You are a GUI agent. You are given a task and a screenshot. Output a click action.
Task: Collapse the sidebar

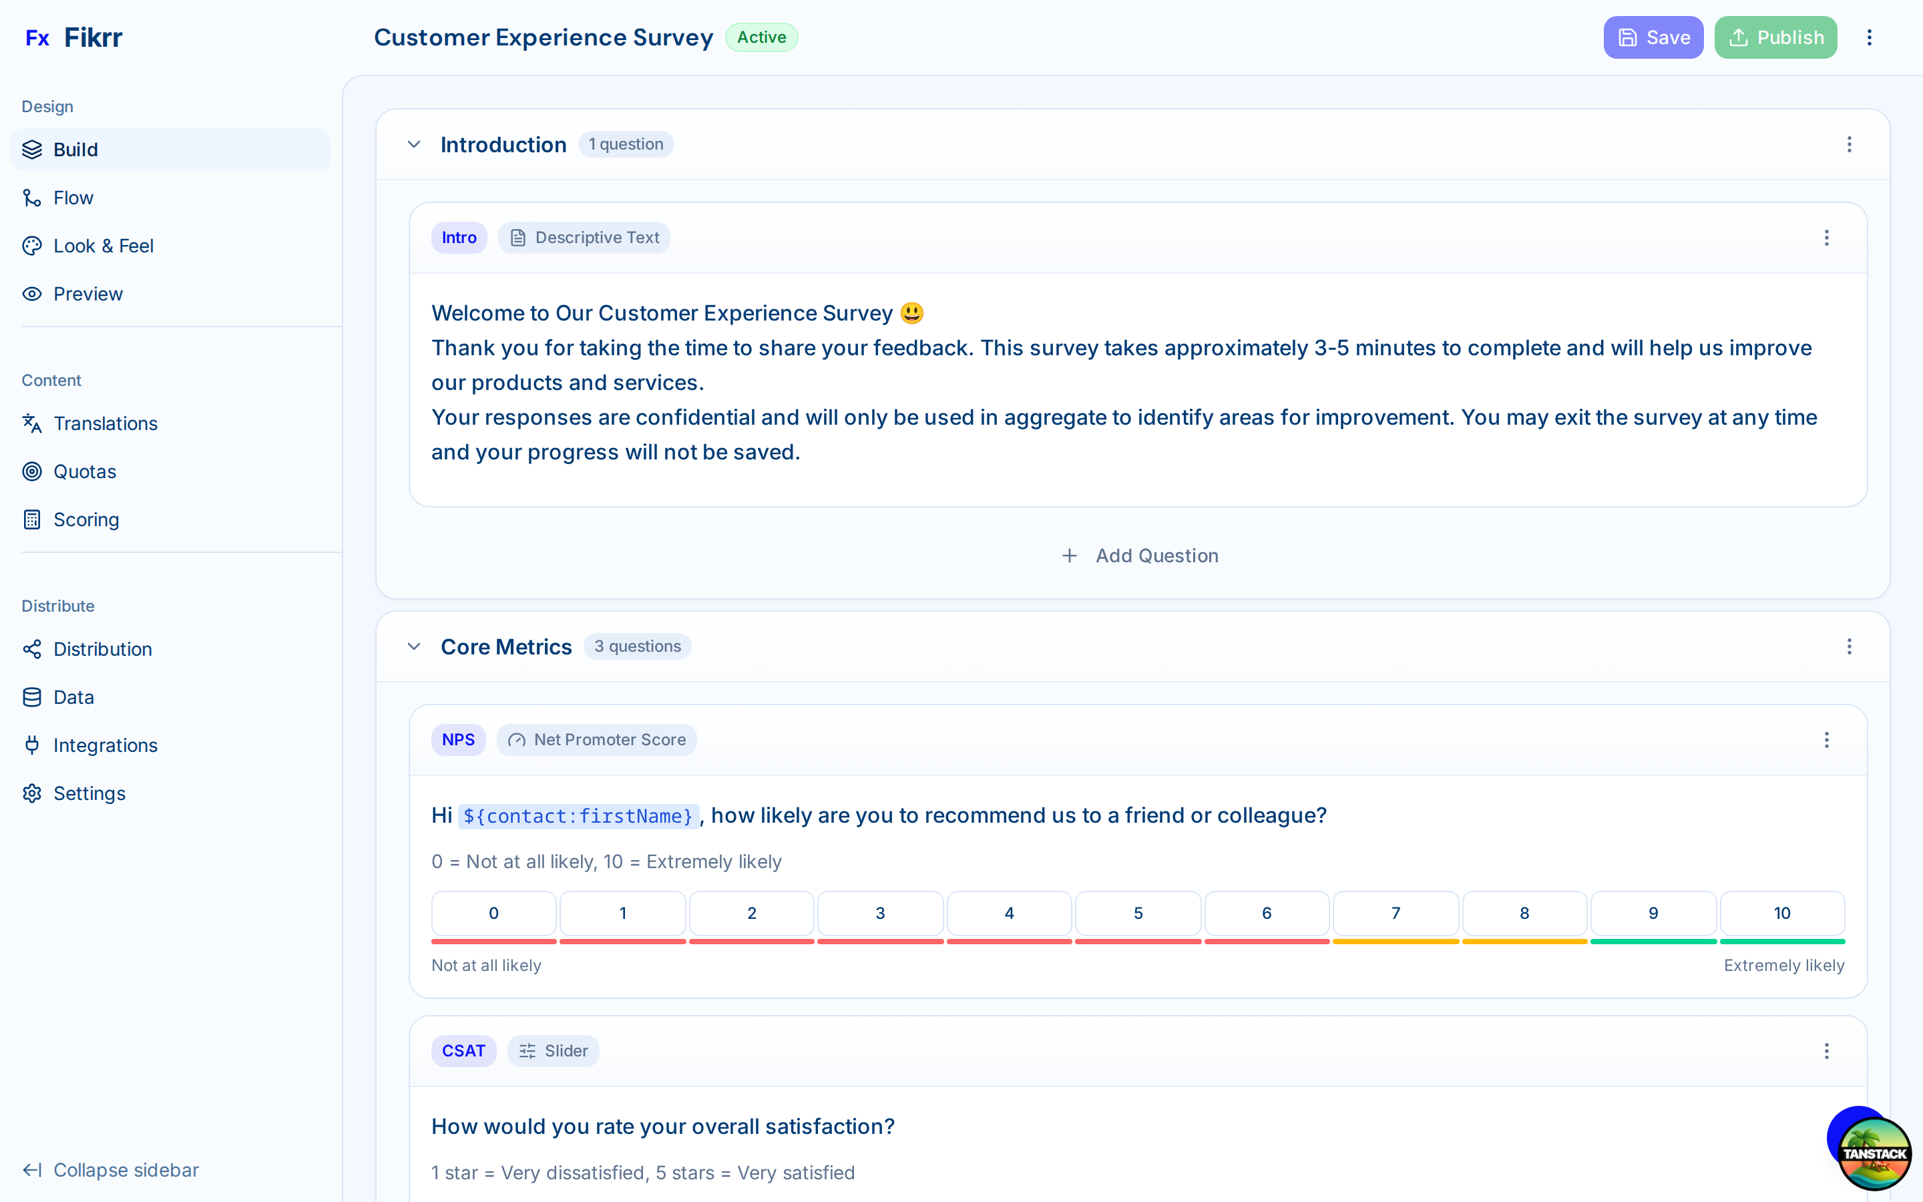coord(110,1169)
